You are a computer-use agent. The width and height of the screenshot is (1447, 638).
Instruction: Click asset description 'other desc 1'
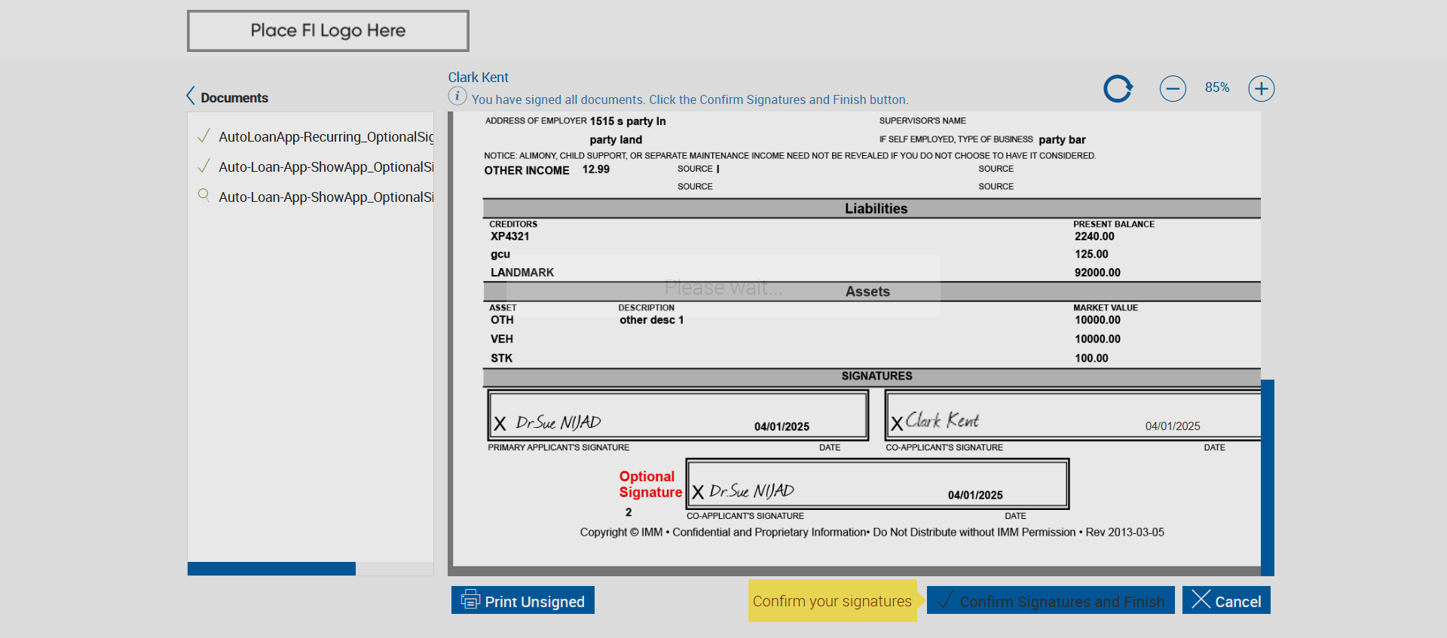tap(652, 320)
